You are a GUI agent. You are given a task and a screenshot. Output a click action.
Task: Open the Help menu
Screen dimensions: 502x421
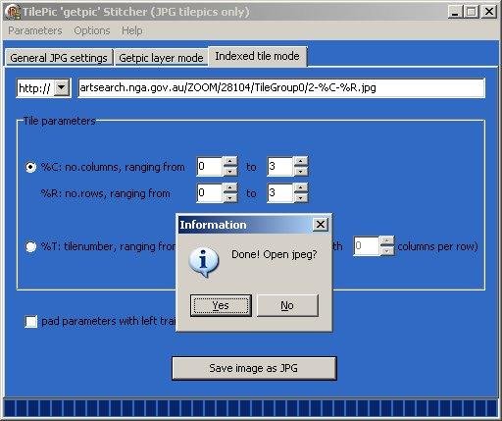click(132, 30)
